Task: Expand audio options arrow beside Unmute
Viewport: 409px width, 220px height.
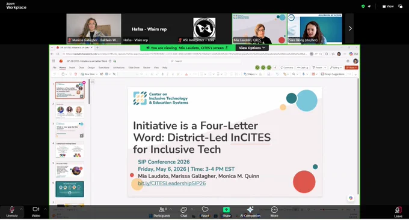Action: click(22, 209)
